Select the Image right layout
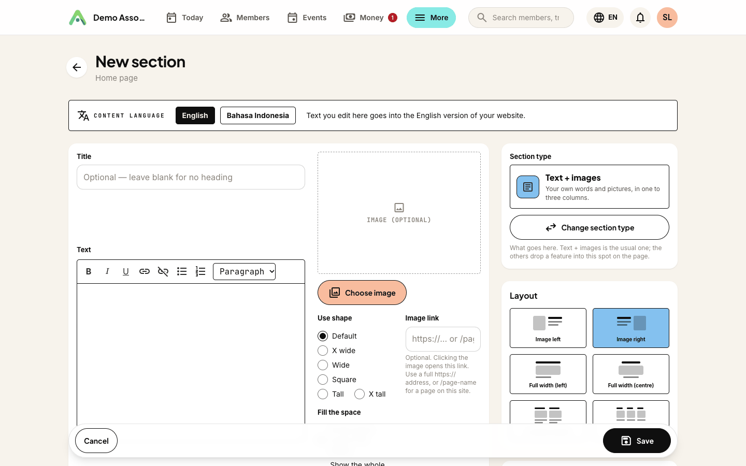Image resolution: width=746 pixels, height=466 pixels. click(631, 328)
